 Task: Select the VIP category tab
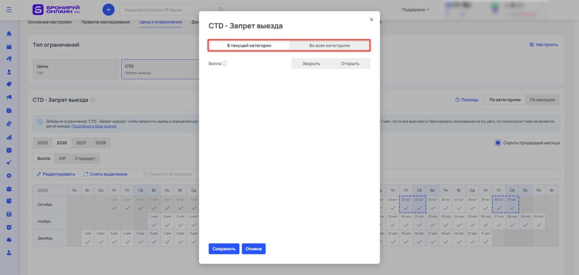(62, 158)
